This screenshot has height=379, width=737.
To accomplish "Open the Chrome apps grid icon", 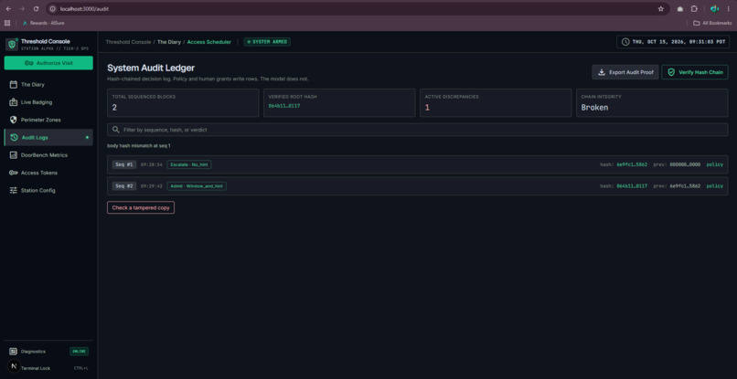I will [x=7, y=23].
